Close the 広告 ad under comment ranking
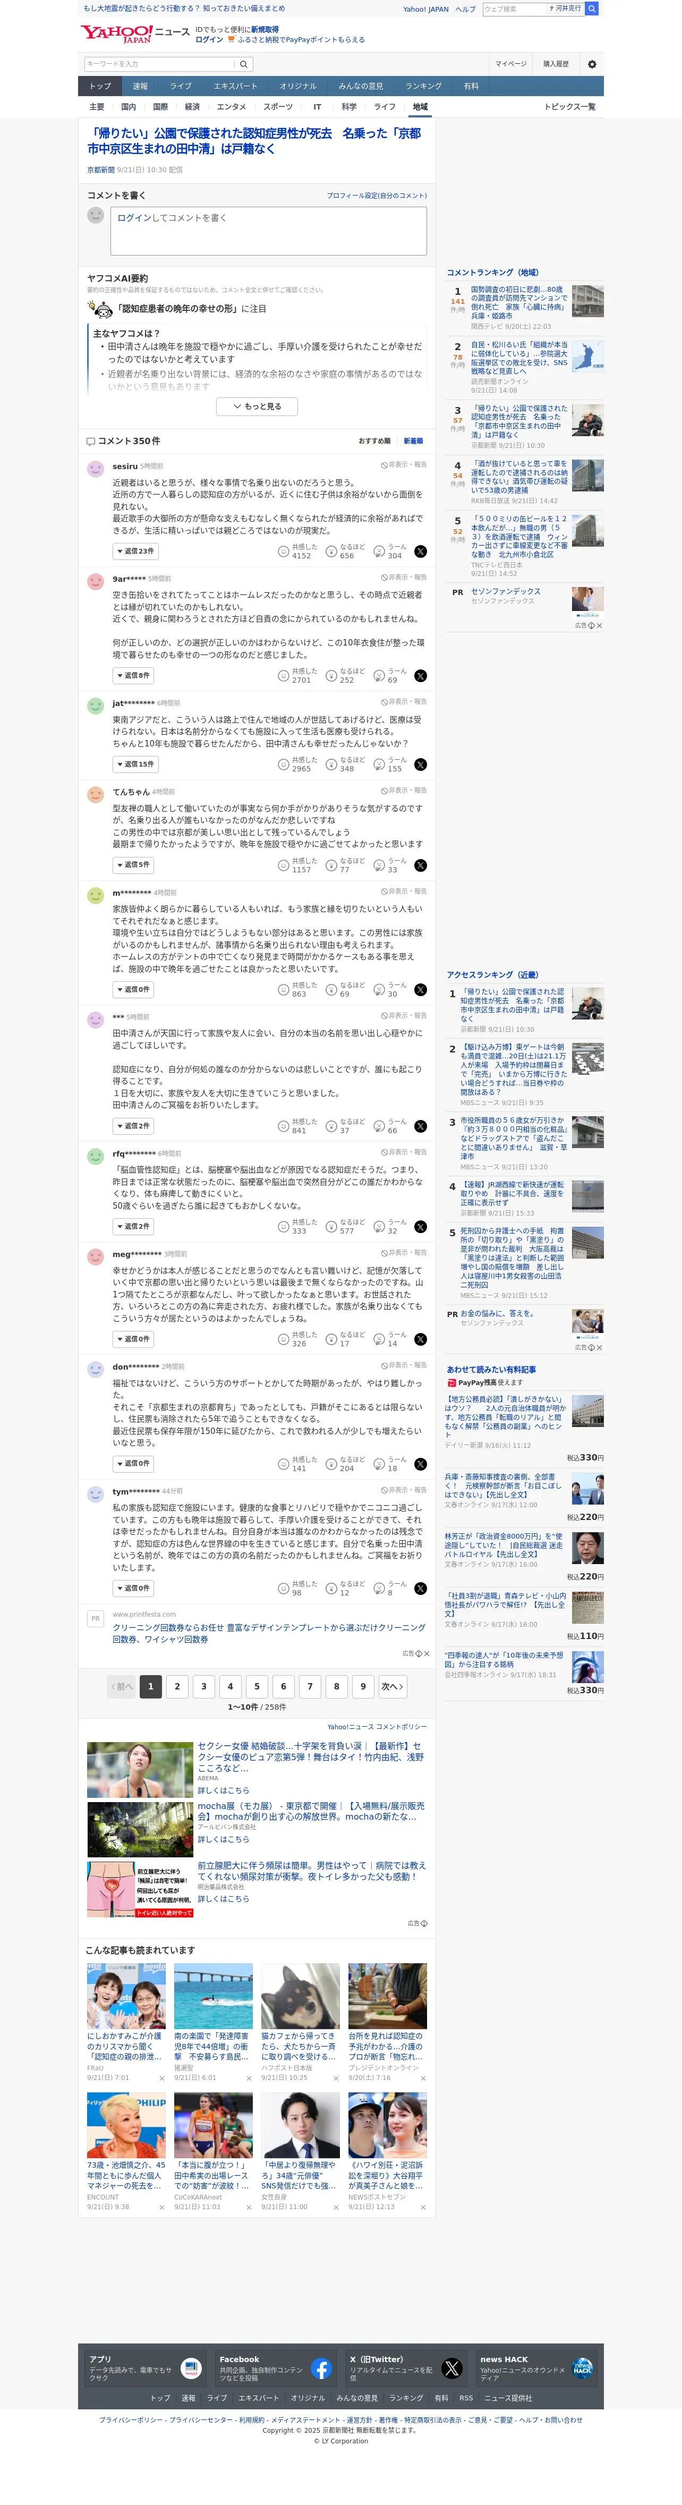This screenshot has width=682, height=2505. [x=599, y=625]
